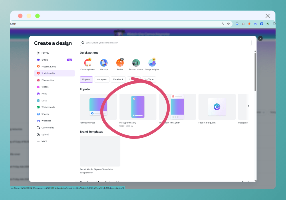The image size is (286, 200).
Task: Click the next arrow in Popular carousel
Action: coord(248,106)
